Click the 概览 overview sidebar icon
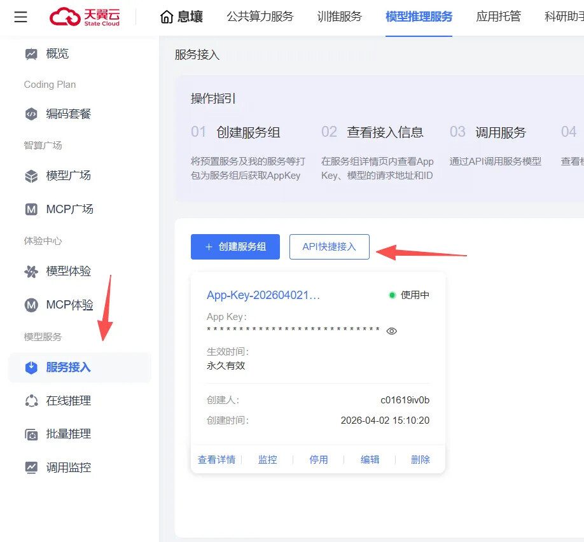The width and height of the screenshot is (584, 542). [x=31, y=54]
